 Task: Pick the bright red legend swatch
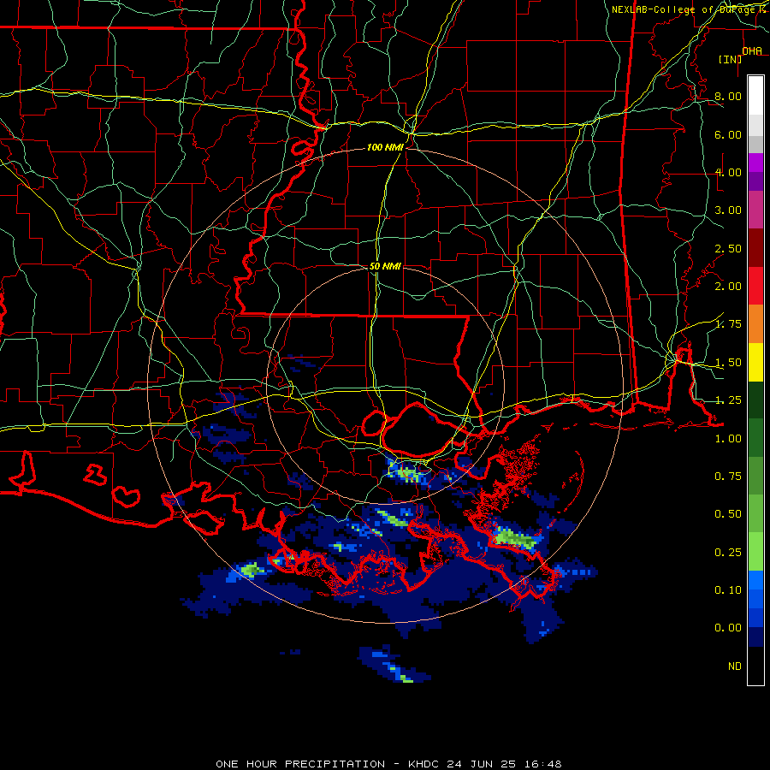755,286
